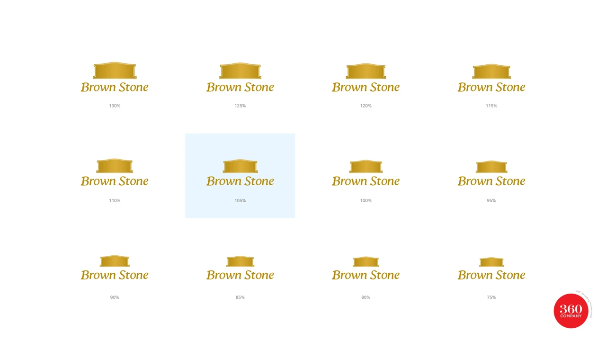Select the Brown Stone logo at 115%
Viewport: 606px width, 341px height.
click(491, 79)
